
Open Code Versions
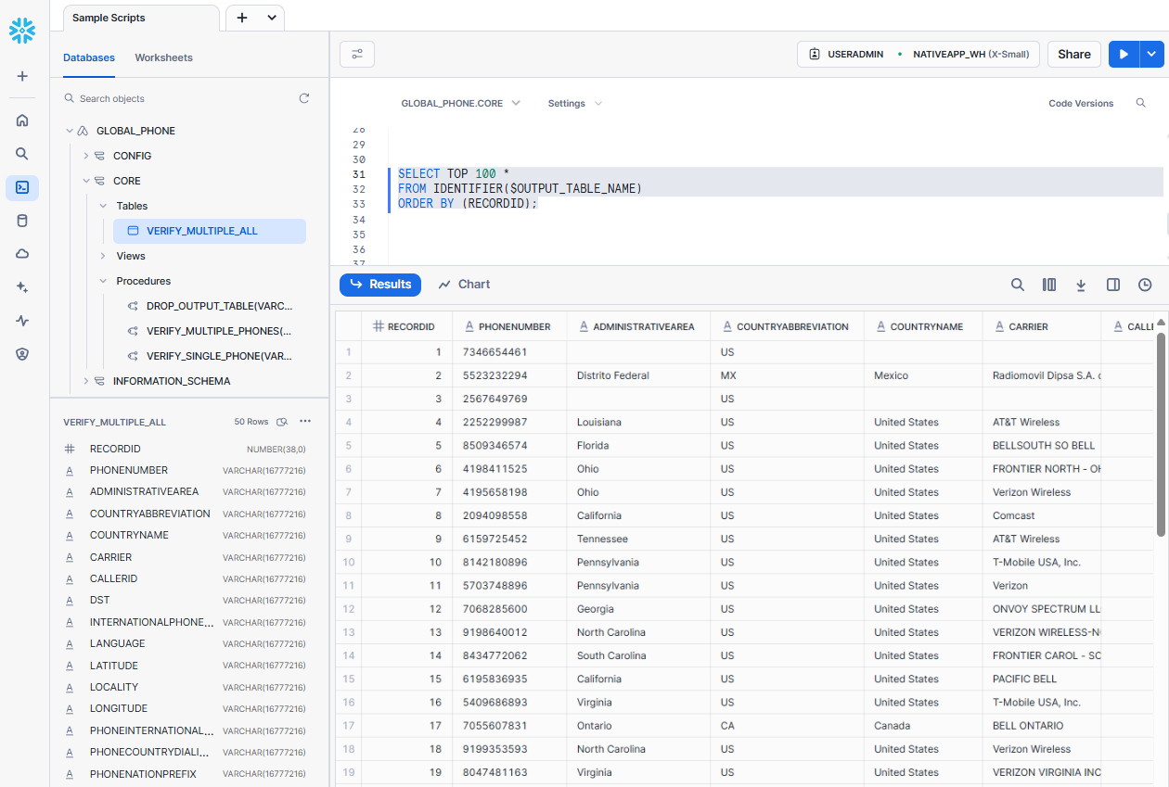tap(1081, 103)
